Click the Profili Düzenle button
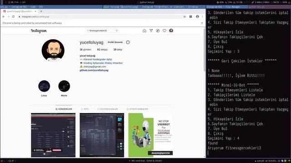Image resolution: width=291 pixels, height=163 pixels. point(115,42)
